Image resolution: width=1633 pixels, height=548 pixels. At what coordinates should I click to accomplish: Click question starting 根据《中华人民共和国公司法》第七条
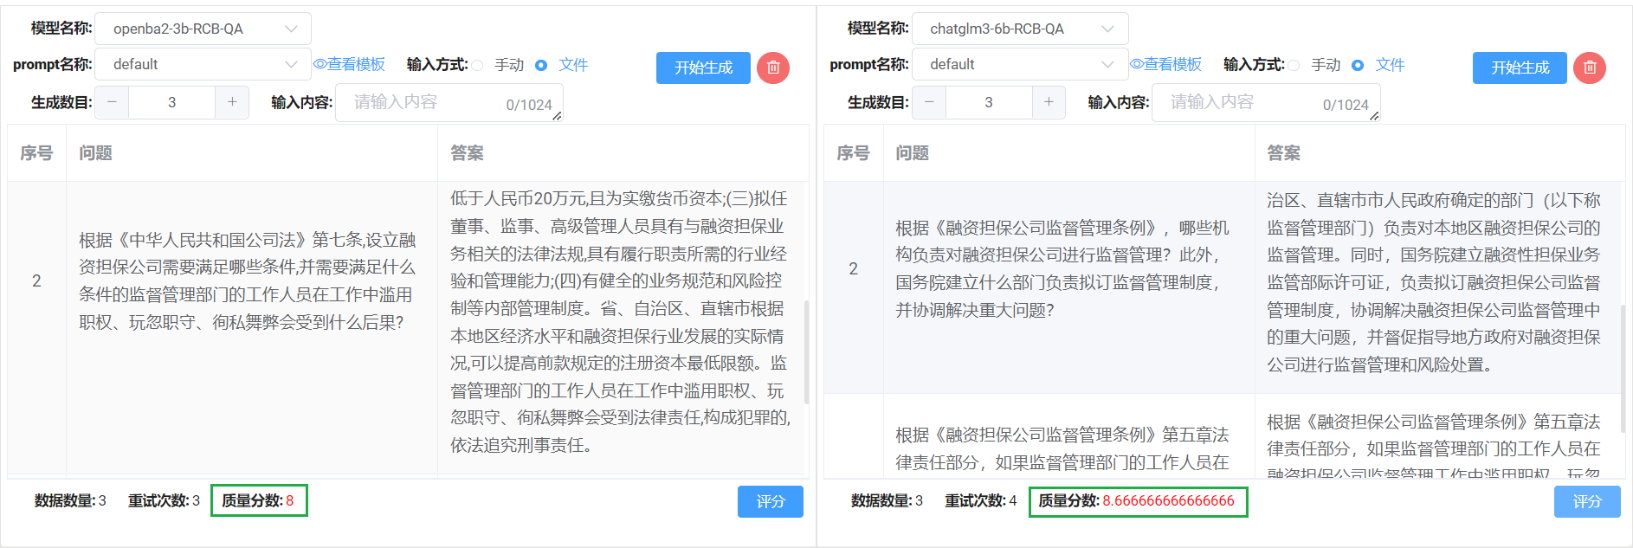248,281
